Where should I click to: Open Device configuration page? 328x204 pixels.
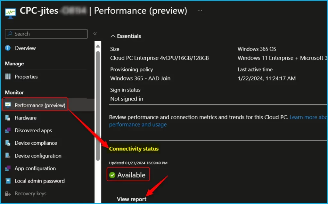coord(38,156)
